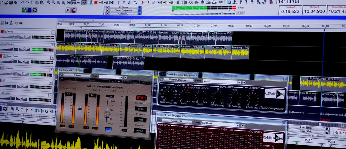Undo the last edit
The width and height of the screenshot is (346, 149).
pos(22,3)
